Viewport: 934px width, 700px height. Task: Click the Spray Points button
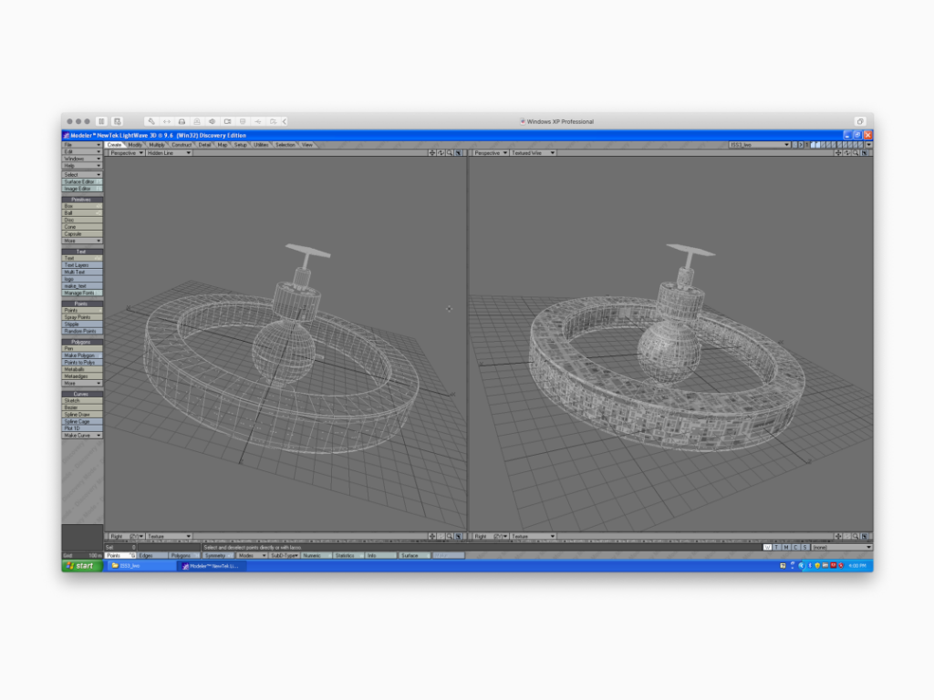pos(82,317)
